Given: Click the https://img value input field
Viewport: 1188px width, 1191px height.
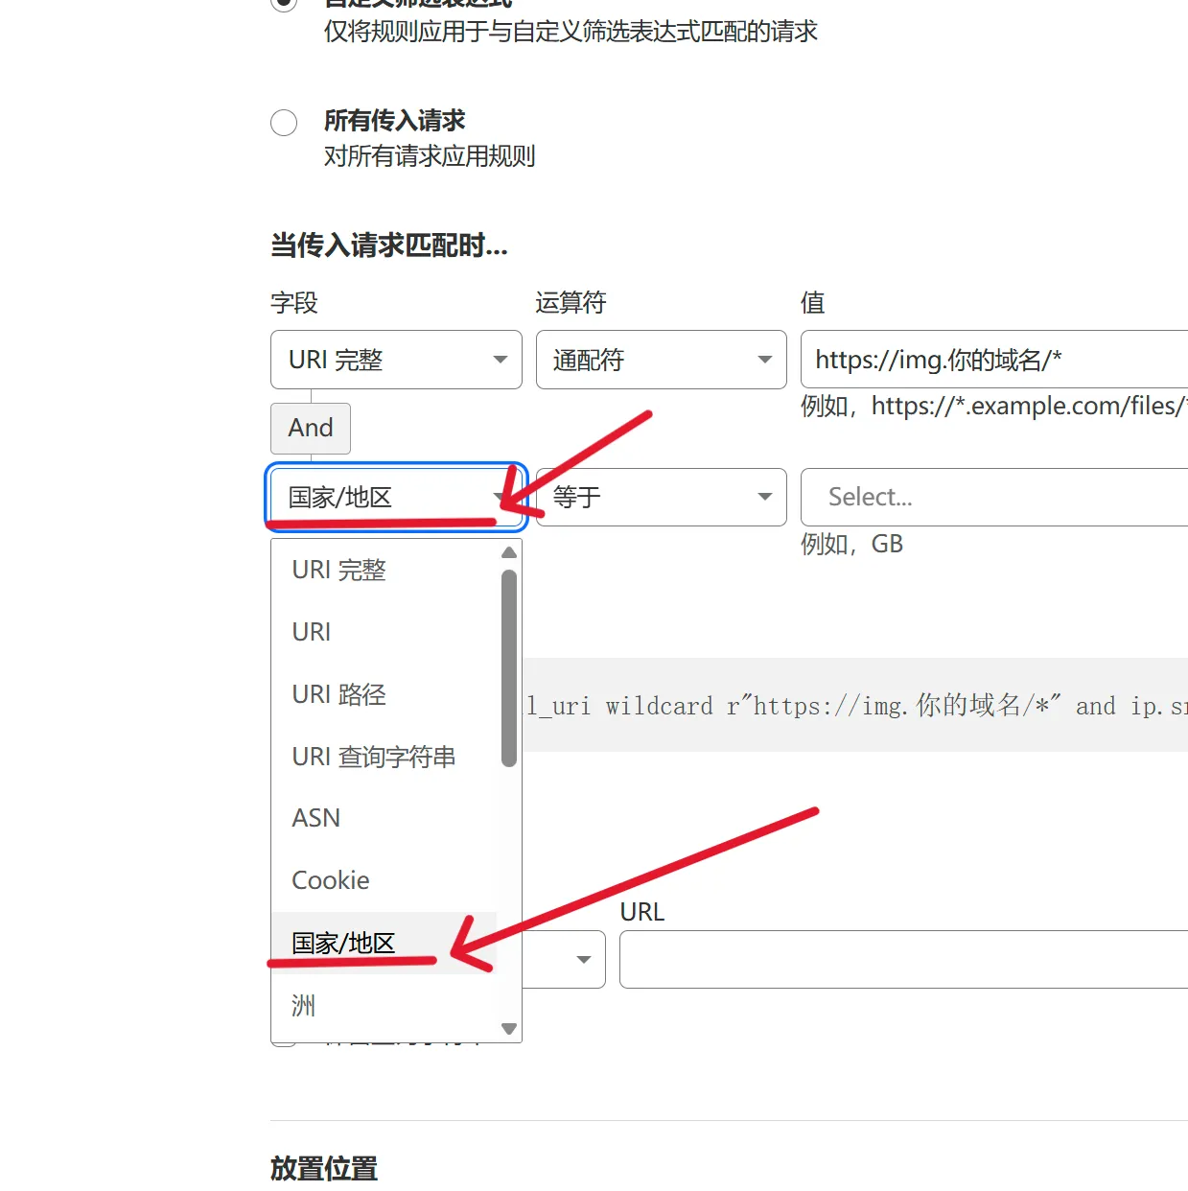Looking at the screenshot, I should pos(993,360).
